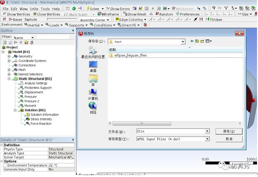Screen dimensions: 258x177
Task: Expand the Geometry tree node
Action: 9,56
